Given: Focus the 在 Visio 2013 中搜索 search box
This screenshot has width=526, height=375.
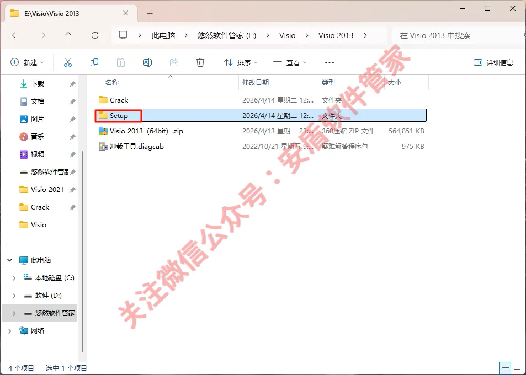Looking at the screenshot, I should (458, 35).
